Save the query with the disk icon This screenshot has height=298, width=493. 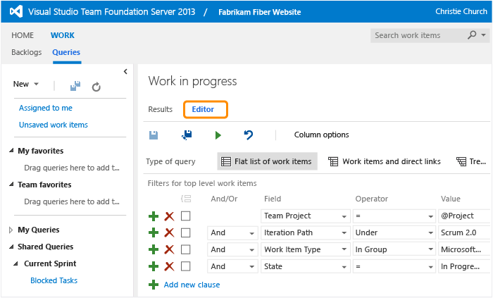[x=154, y=135]
